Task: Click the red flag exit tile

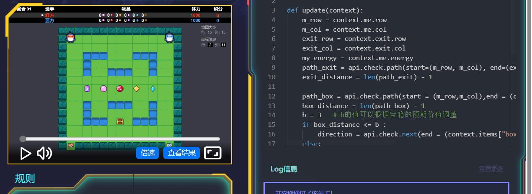Action: pyautogui.click(x=71, y=146)
